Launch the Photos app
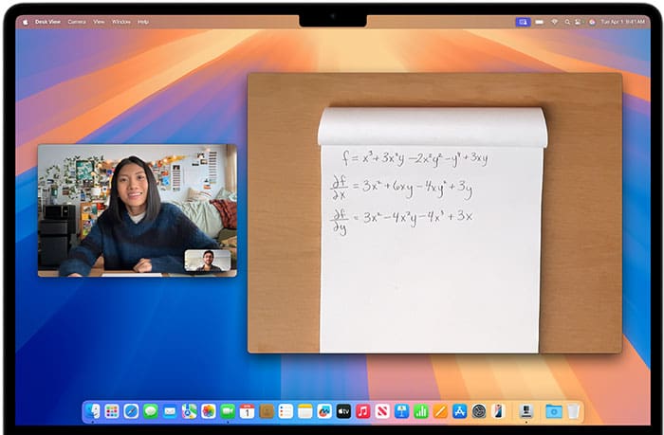 pos(208,411)
